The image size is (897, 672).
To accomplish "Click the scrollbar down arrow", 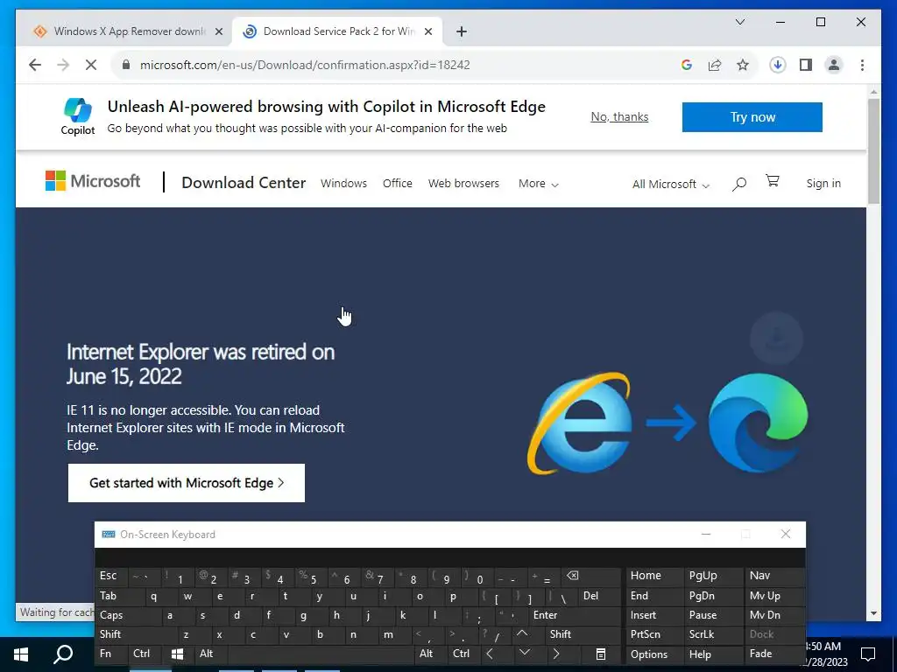I will click(873, 613).
